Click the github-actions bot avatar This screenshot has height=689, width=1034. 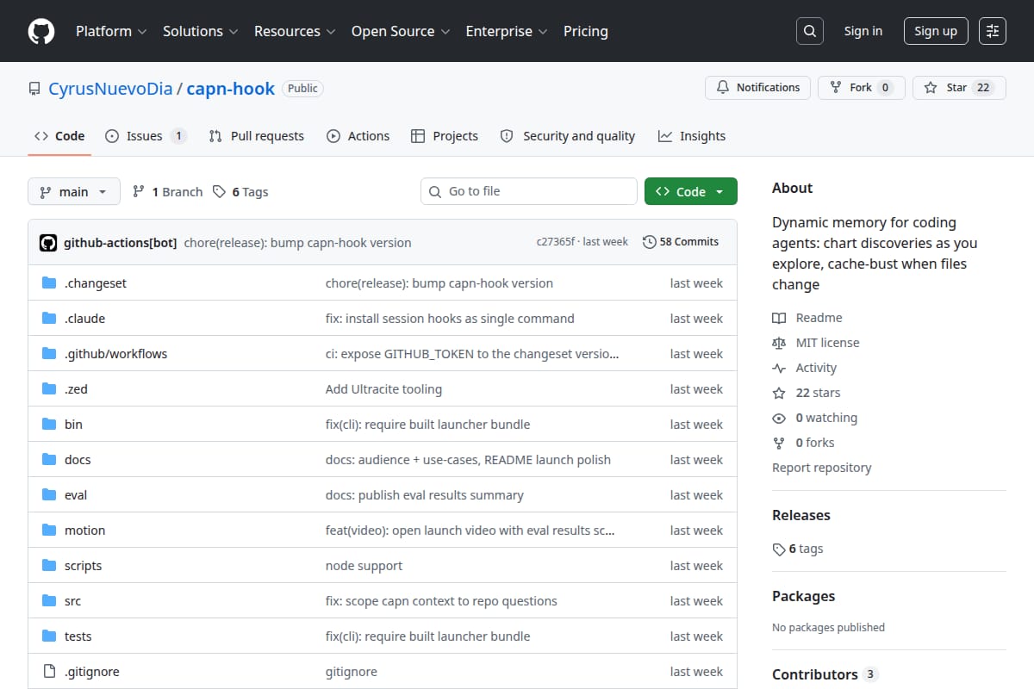tap(48, 243)
